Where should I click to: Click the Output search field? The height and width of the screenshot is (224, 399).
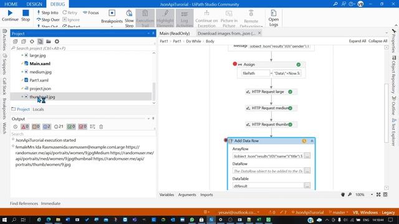83,134
